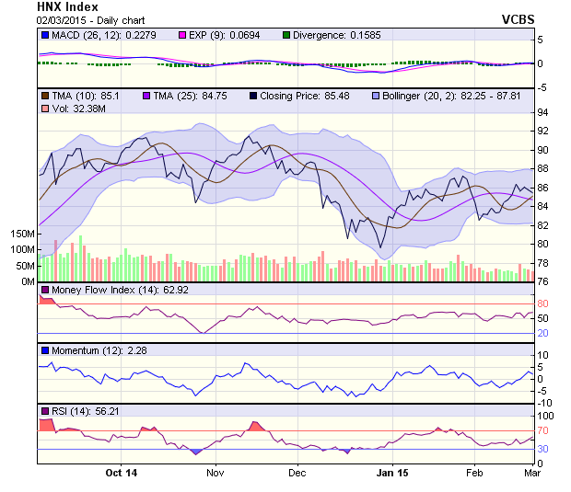571x492 pixels.
Task: Select the Money Flow Index legend marker
Action: point(44,291)
